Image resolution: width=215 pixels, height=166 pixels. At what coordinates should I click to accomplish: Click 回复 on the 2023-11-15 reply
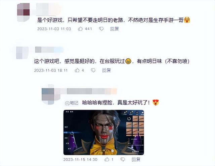(136, 159)
